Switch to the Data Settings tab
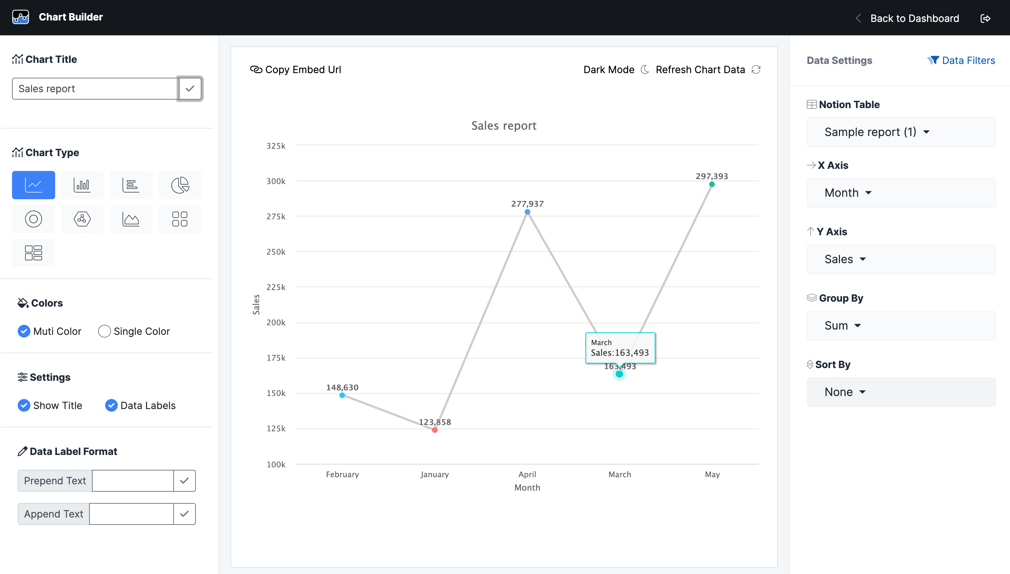 point(839,60)
